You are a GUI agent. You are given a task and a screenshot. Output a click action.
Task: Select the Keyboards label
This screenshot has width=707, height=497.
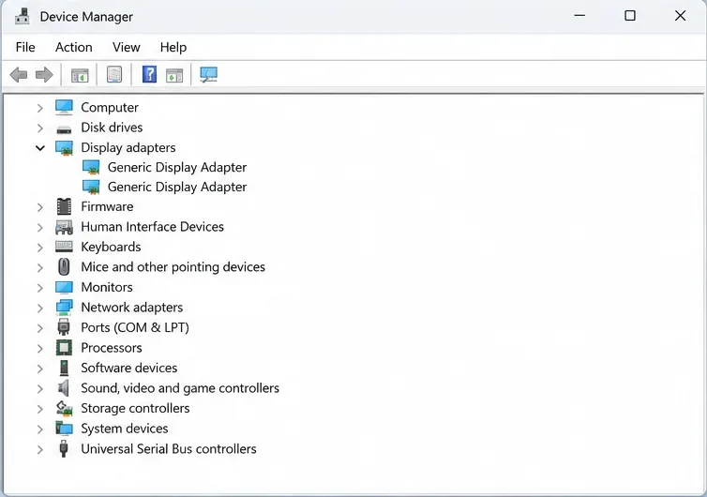coord(111,247)
